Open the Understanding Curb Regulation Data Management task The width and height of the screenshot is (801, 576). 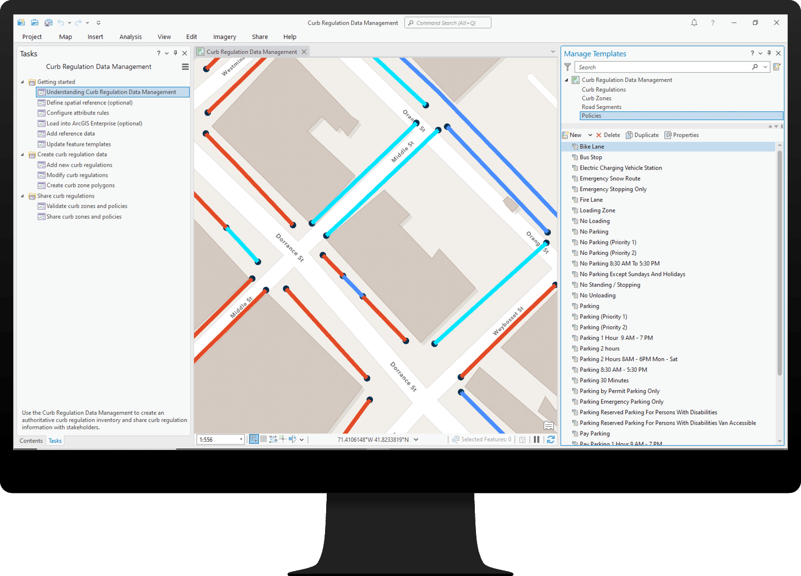point(113,92)
